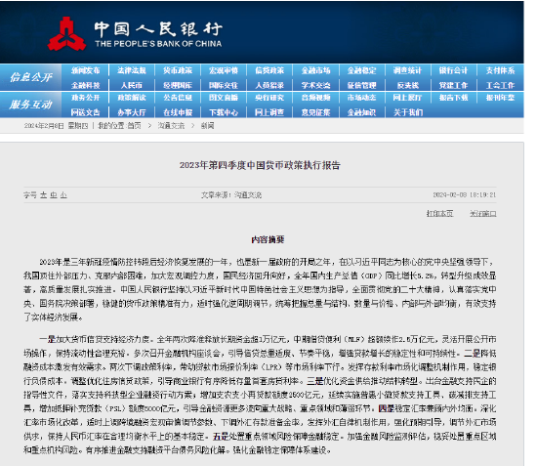The image size is (537, 466).
Task: Set font size to medium (中)
Action: [54, 195]
